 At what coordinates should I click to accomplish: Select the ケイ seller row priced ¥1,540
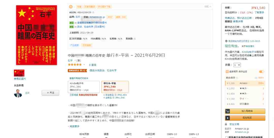pyautogui.click(x=245, y=99)
